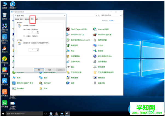The height and width of the screenshot is (116, 165).
Task: Open 鼠标 link in Control Panel
Action: pos(73,67)
